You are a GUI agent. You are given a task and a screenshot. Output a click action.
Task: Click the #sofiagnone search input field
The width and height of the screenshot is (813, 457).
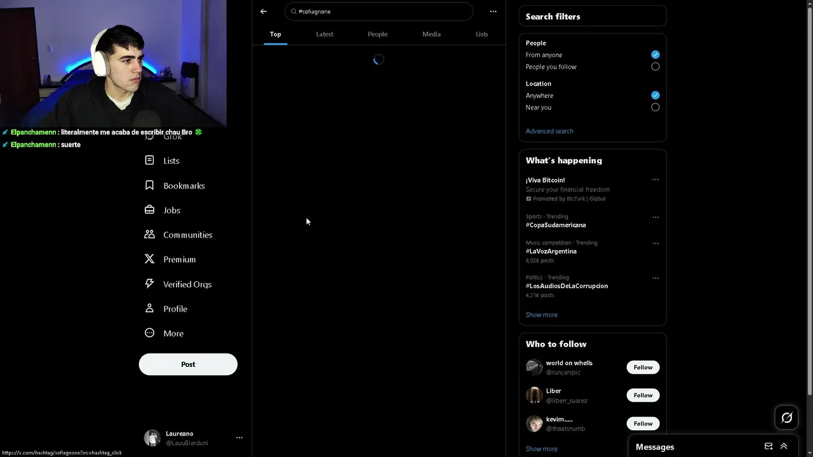coord(379,11)
